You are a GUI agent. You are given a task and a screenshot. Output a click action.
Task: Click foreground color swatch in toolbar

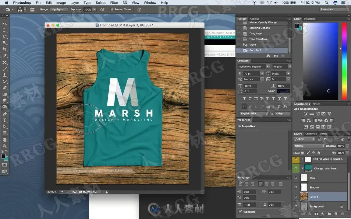click(x=3, y=156)
